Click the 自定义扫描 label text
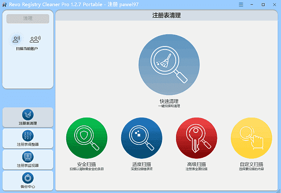Viewport: 281px width, 193px height. click(x=252, y=164)
